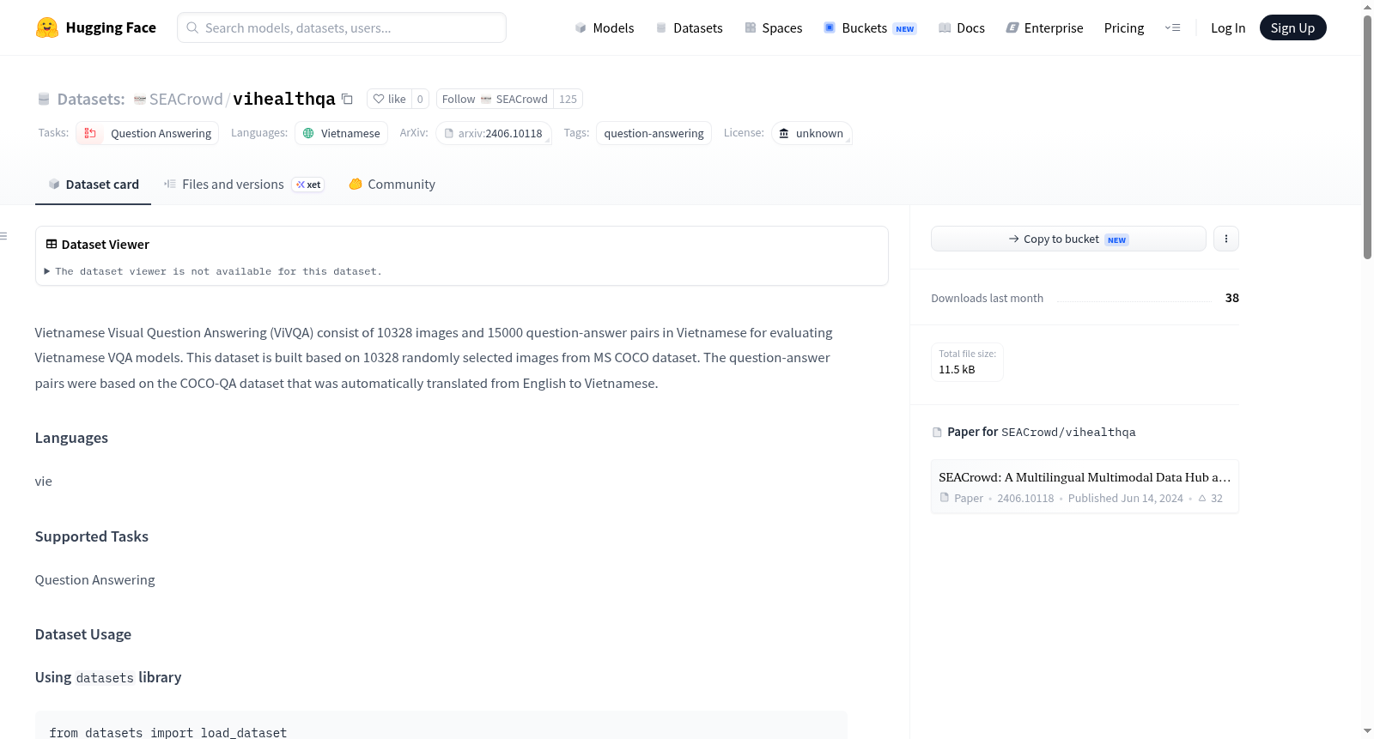The height and width of the screenshot is (739, 1374).
Task: Click the Question Answering task icon tag
Action: tap(148, 133)
